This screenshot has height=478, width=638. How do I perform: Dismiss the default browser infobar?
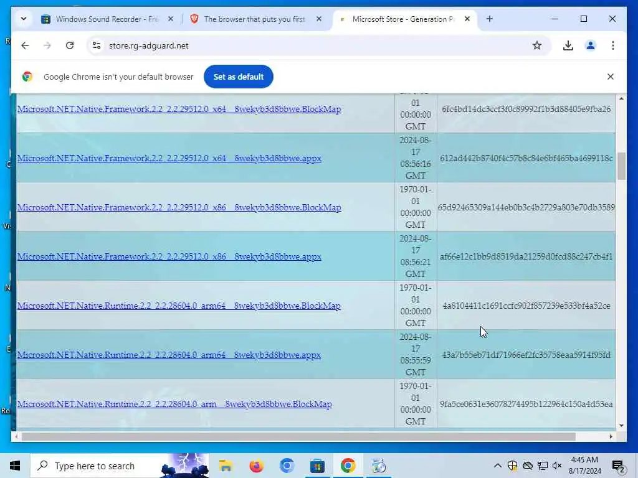coord(611,77)
